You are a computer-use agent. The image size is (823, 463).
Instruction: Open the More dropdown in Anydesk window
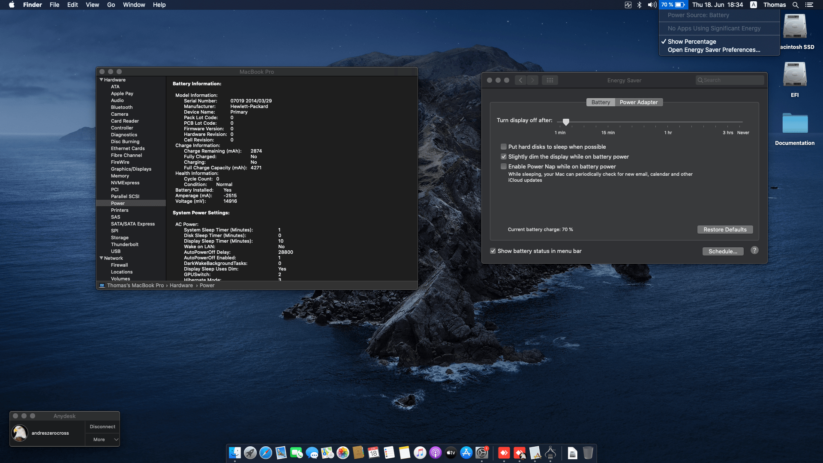[x=102, y=439]
